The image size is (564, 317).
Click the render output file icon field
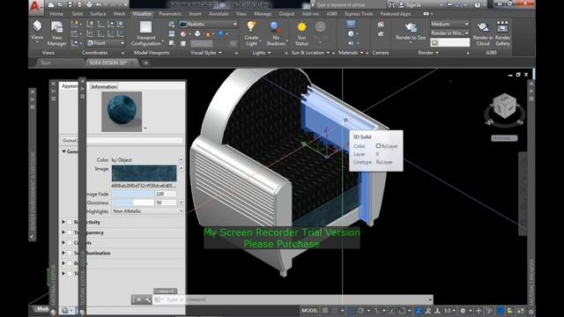pos(449,43)
